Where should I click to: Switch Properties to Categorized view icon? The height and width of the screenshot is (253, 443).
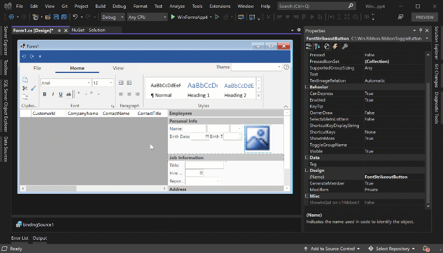coord(309,46)
